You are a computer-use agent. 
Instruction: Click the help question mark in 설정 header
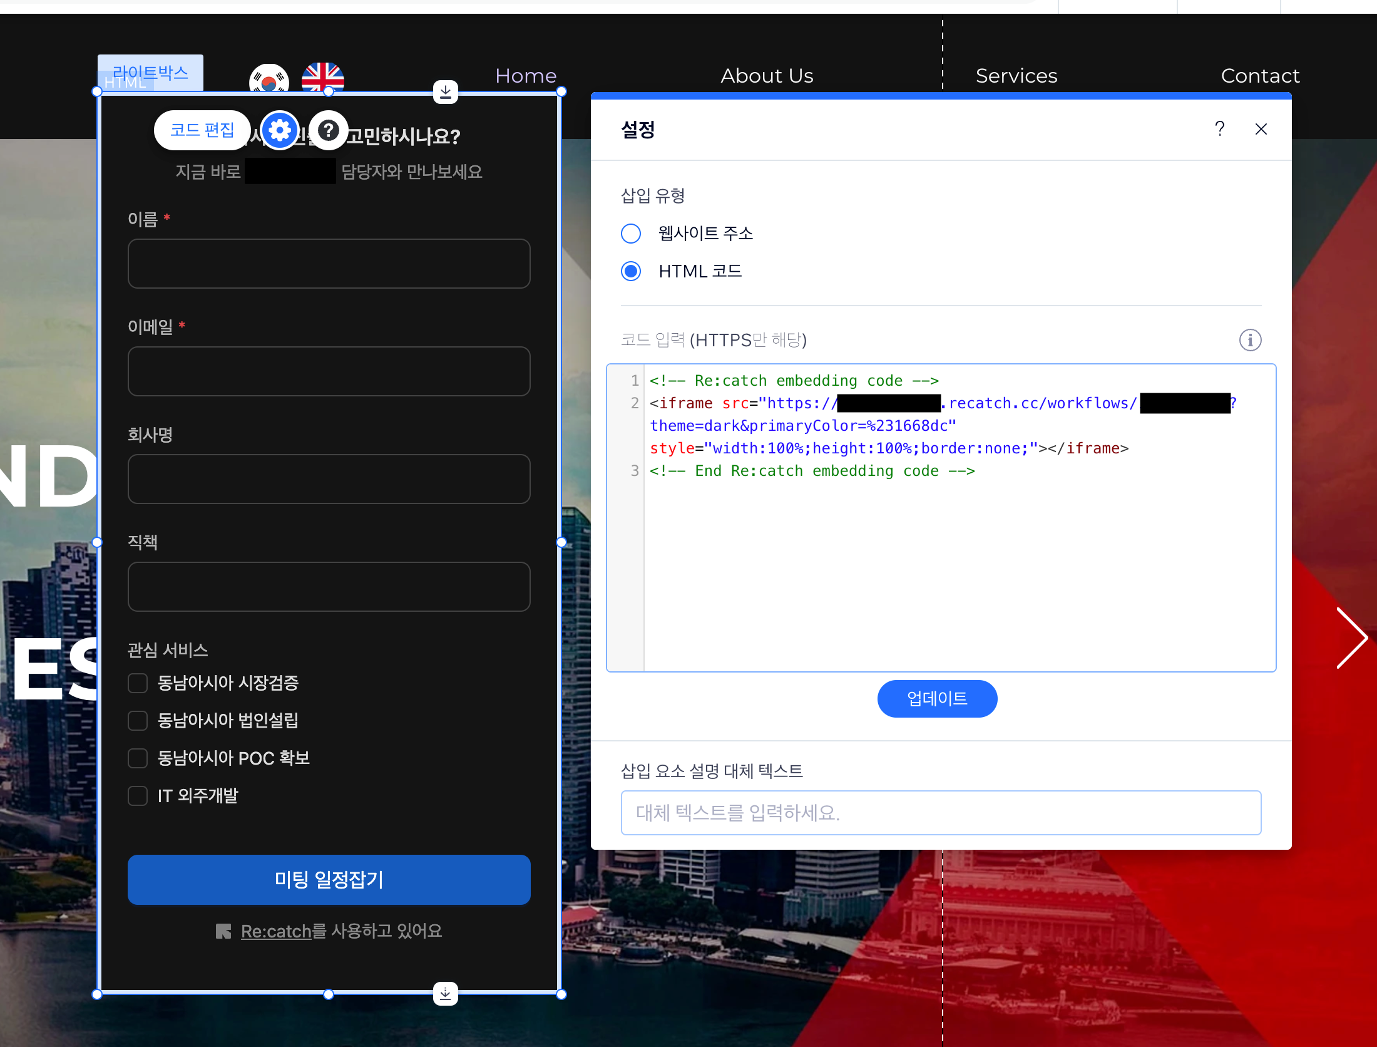point(1219,129)
